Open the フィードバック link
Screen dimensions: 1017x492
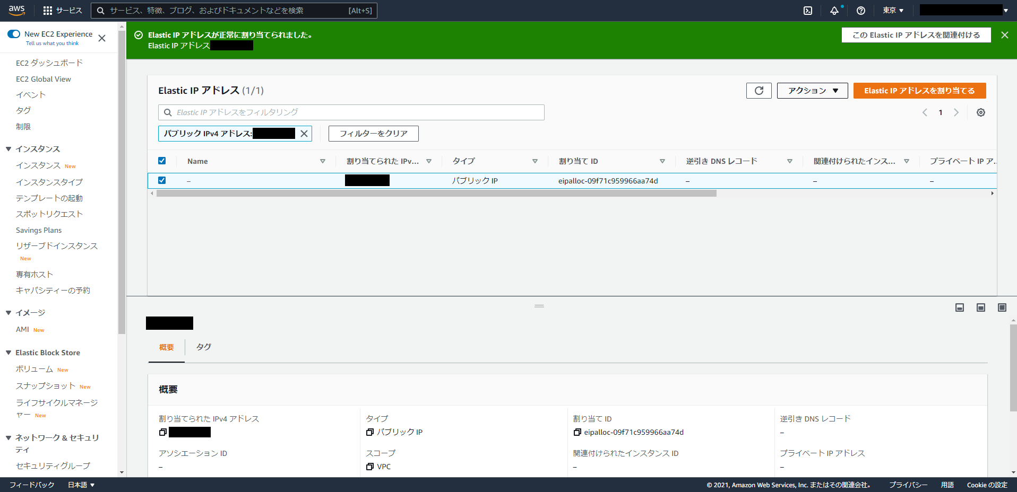coord(32,485)
